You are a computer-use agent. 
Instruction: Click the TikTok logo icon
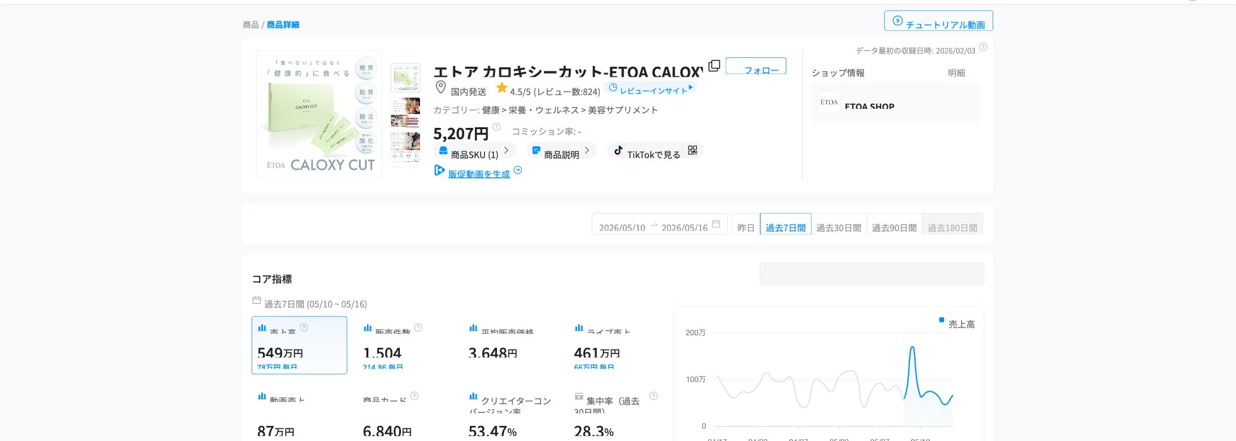618,150
